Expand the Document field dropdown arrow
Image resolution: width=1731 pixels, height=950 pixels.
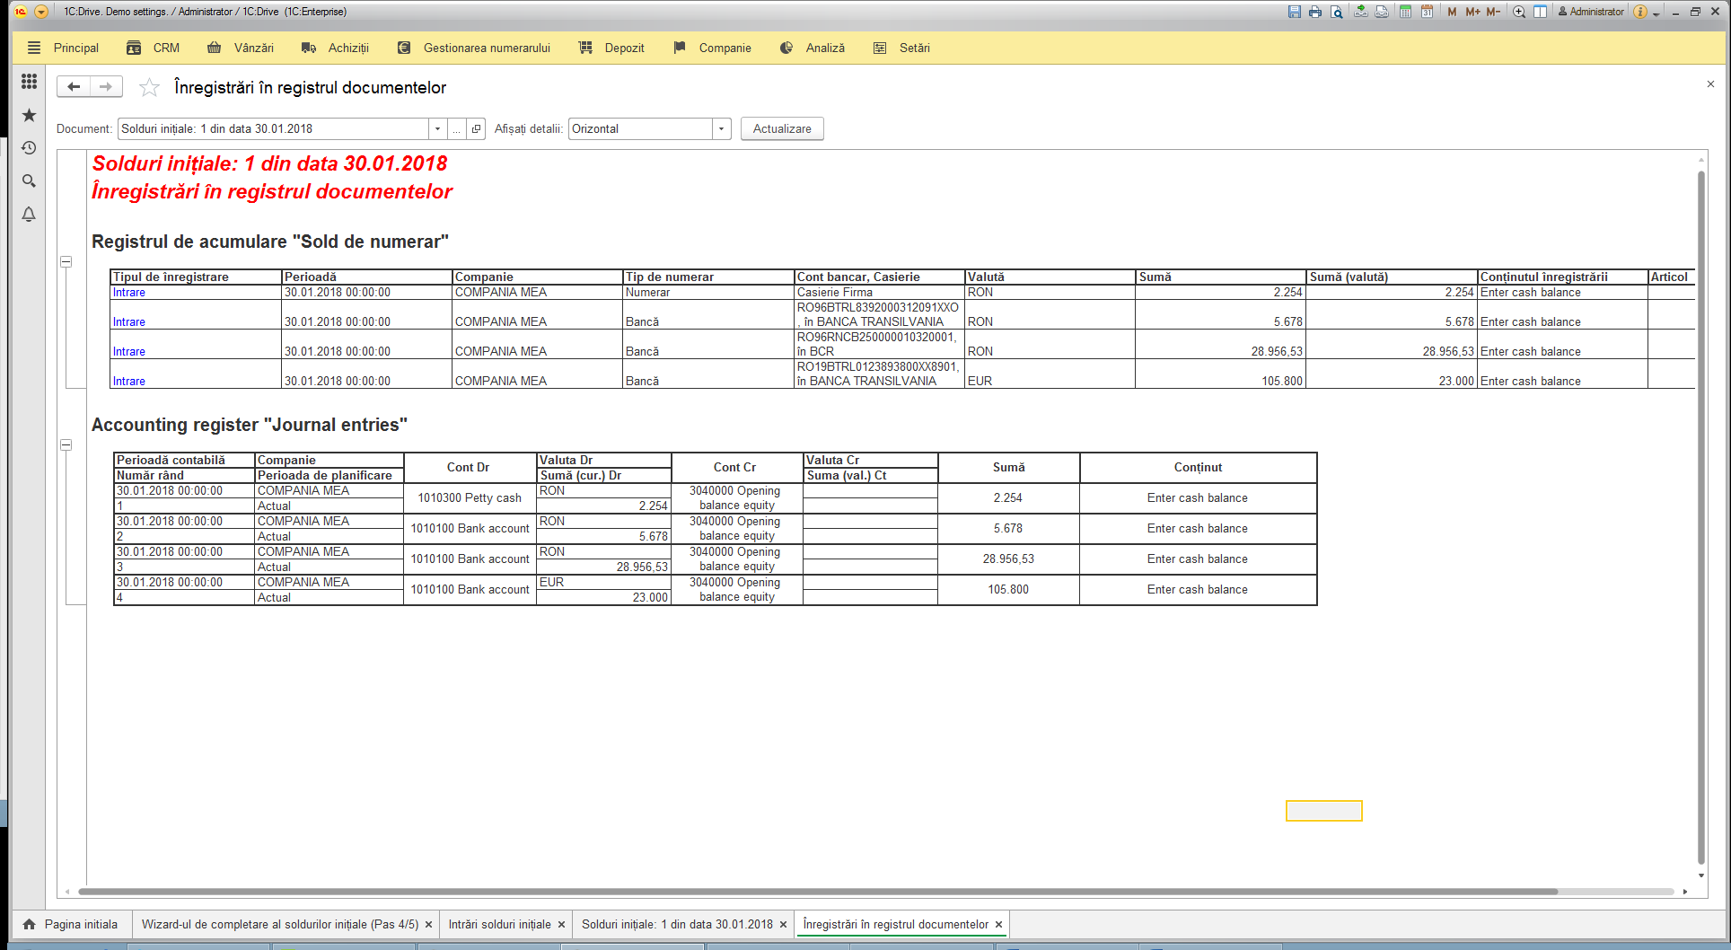point(437,128)
